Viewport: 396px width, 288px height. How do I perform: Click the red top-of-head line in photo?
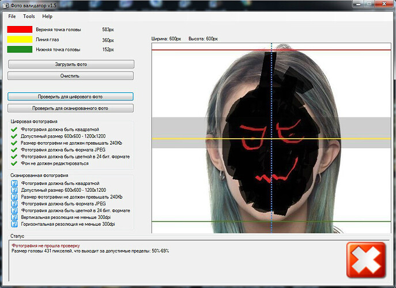tap(271, 50)
